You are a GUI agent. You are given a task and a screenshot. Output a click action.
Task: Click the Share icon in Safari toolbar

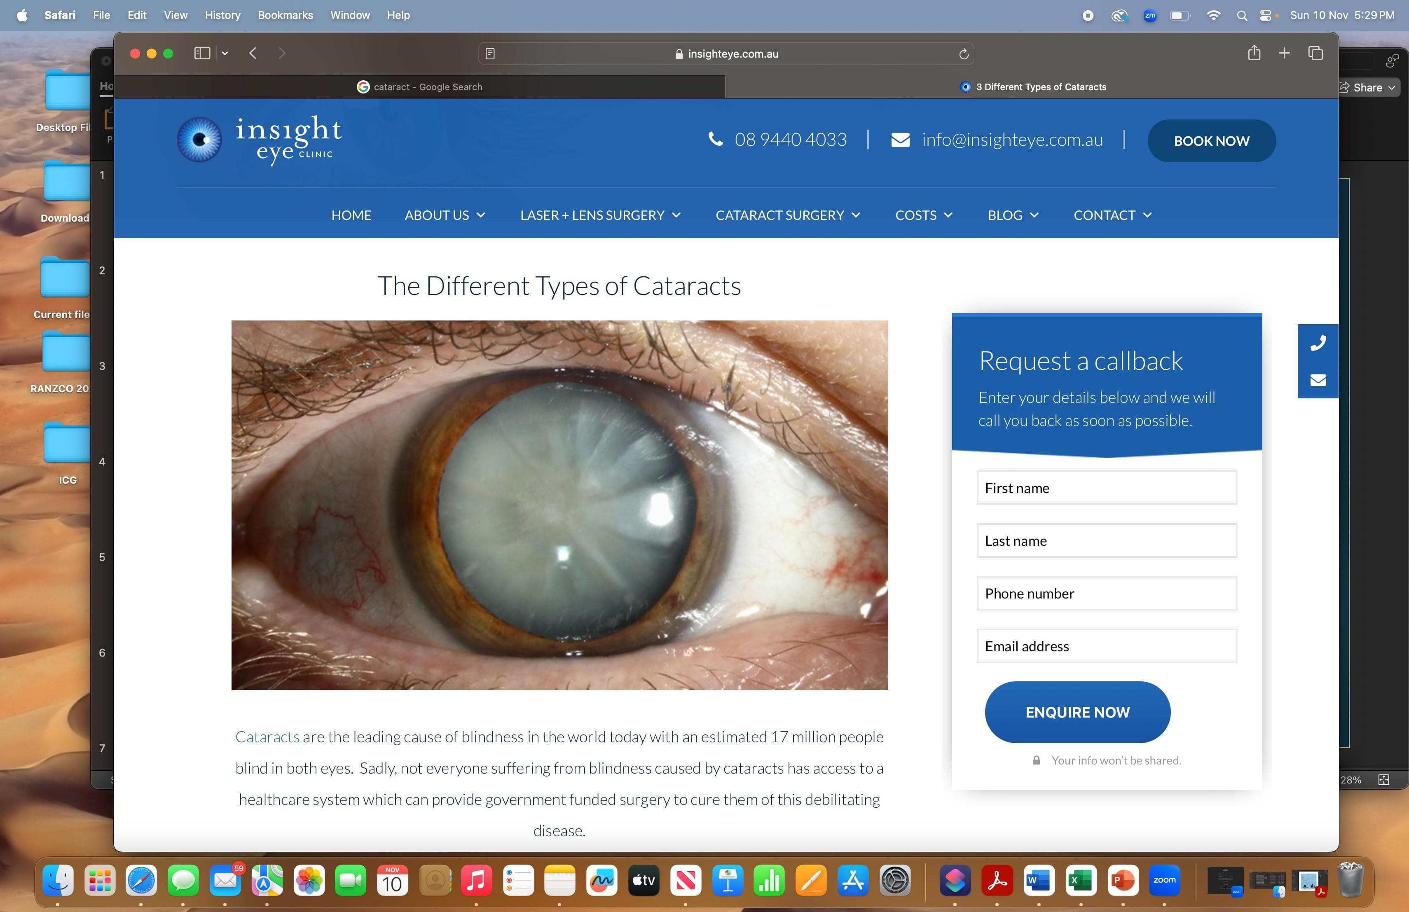1253,53
